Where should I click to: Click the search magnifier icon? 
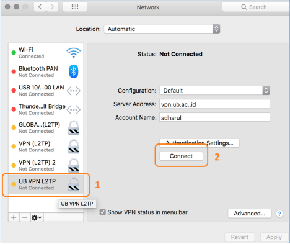(x=244, y=7)
